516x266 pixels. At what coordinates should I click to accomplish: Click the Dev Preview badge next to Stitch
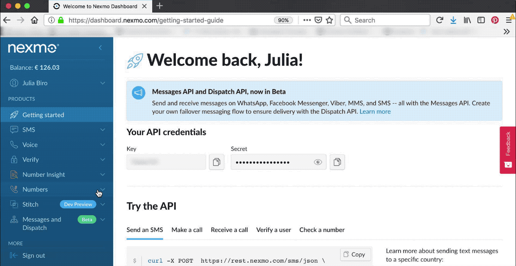pyautogui.click(x=78, y=204)
